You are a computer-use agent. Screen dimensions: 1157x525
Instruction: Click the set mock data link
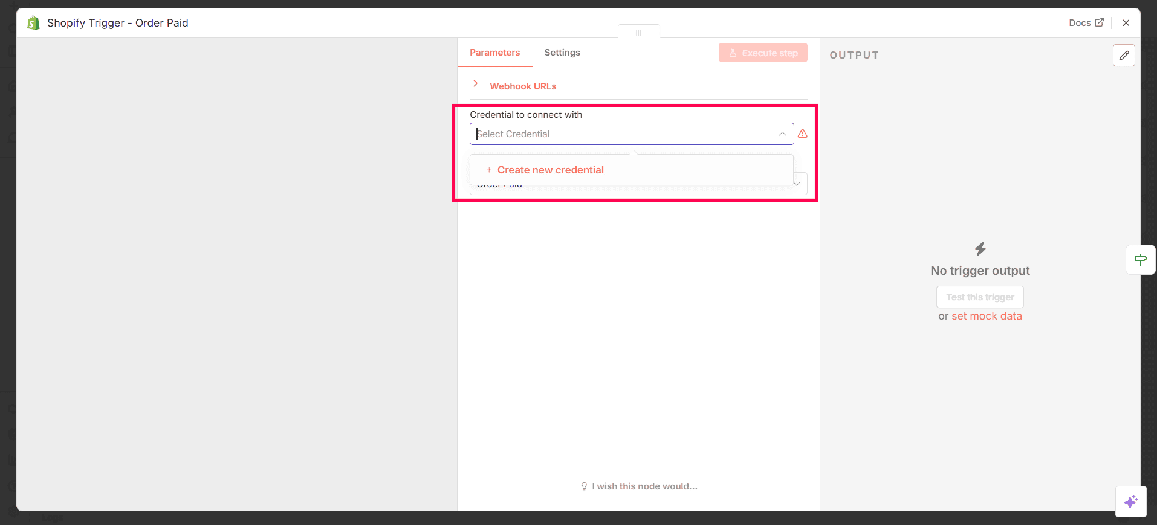click(987, 316)
